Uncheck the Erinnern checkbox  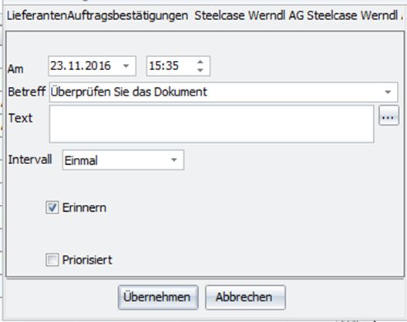pyautogui.click(x=52, y=207)
